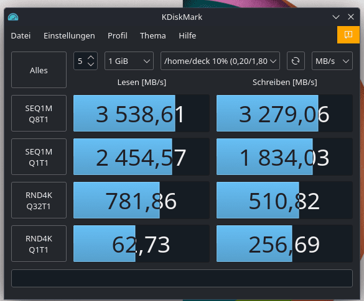Run all benchmarks with Alles button
This screenshot has height=301, width=364.
pyautogui.click(x=39, y=70)
